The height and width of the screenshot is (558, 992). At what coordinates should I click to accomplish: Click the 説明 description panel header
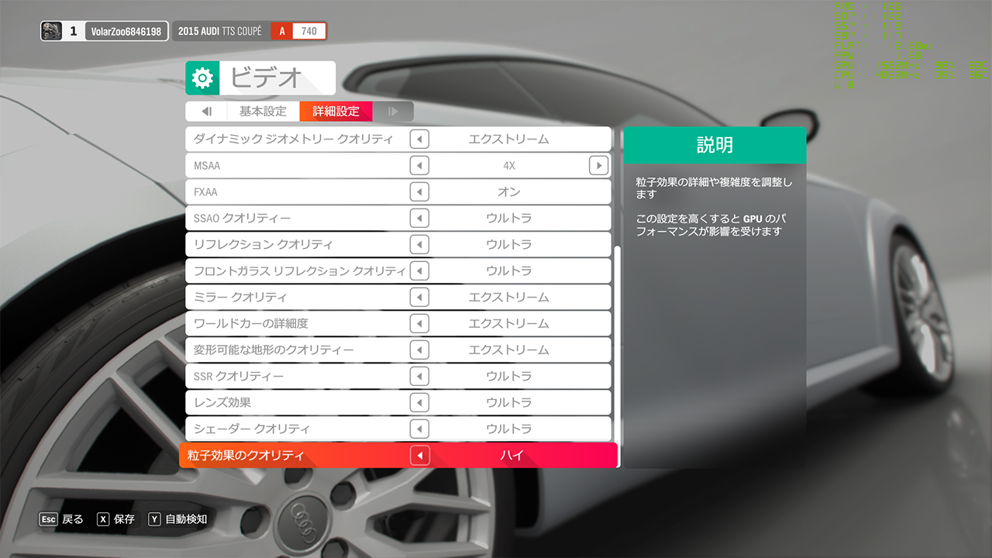pos(715,145)
